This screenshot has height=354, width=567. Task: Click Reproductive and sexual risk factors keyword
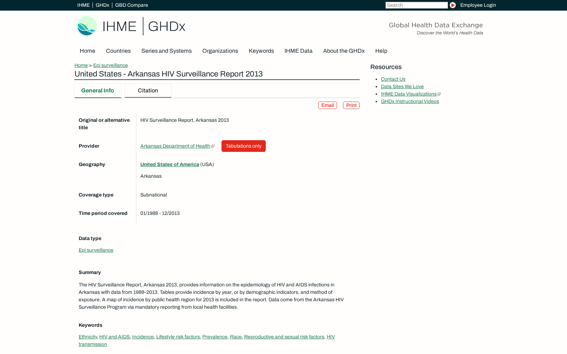284,337
